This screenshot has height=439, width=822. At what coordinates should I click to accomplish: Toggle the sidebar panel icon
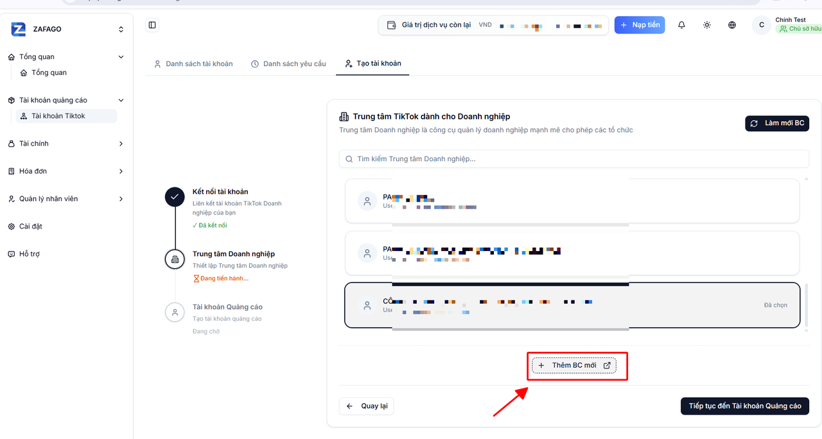[152, 25]
